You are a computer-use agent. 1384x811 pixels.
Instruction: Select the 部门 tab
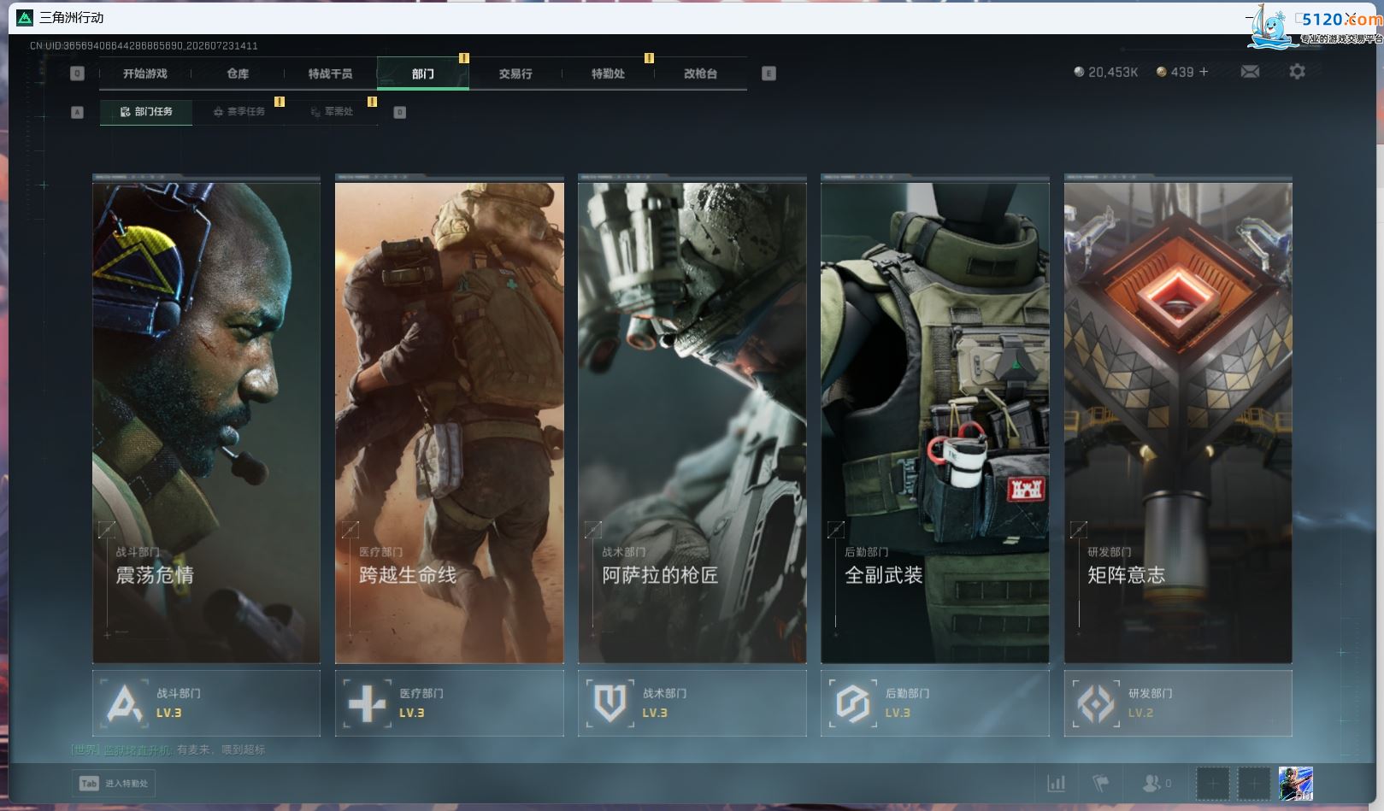click(422, 73)
